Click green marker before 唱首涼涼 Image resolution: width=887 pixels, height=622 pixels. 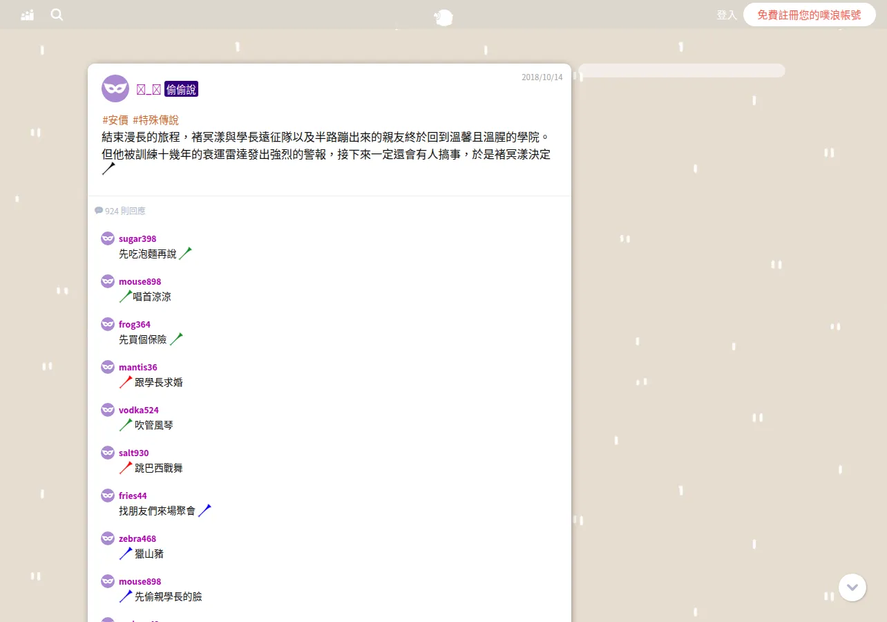pos(126,296)
